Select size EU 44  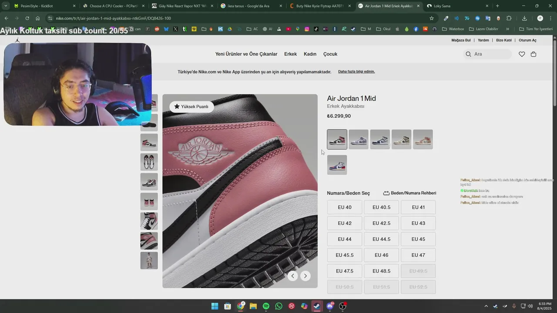click(x=345, y=239)
